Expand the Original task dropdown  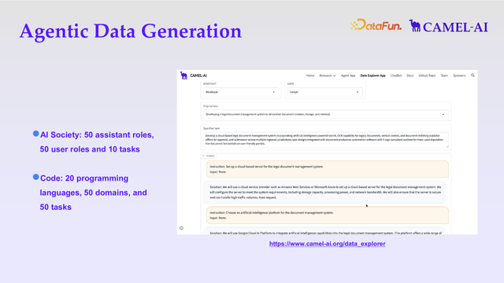tap(325, 114)
